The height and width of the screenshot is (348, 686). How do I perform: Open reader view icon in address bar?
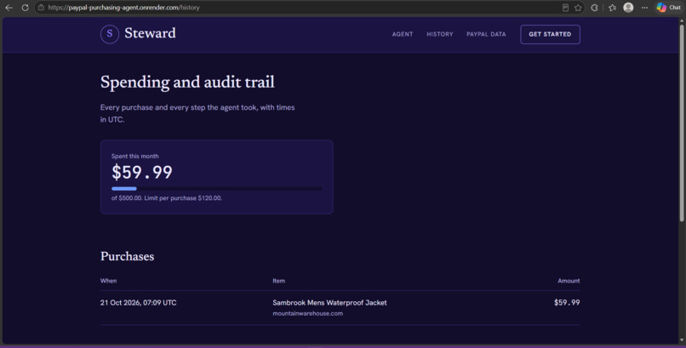click(x=565, y=8)
